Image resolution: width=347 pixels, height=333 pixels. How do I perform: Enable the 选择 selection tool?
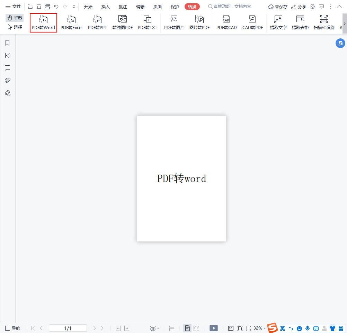click(x=15, y=27)
